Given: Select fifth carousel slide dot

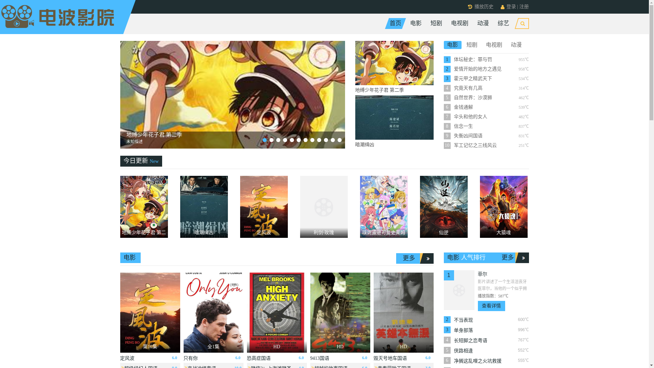Looking at the screenshot, I should click(292, 140).
